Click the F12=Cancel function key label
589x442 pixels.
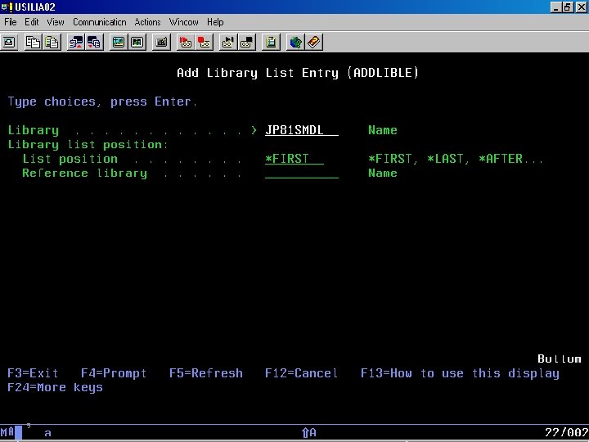pyautogui.click(x=301, y=373)
